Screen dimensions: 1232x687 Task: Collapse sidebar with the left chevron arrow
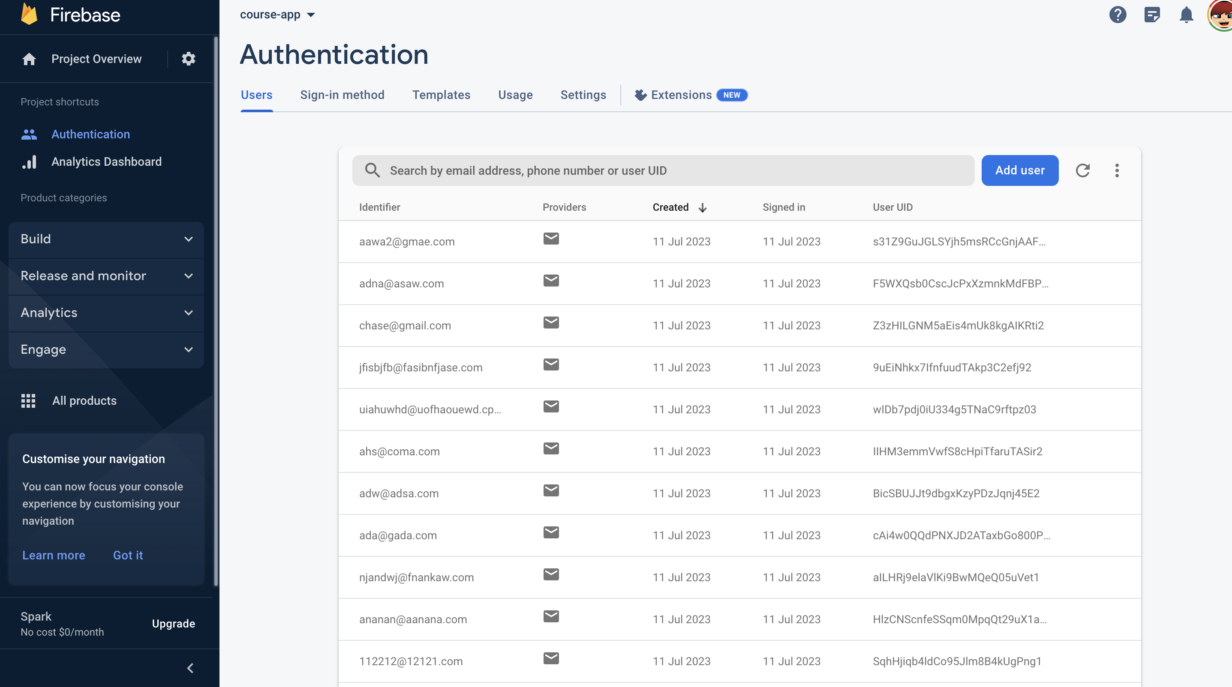coord(190,668)
